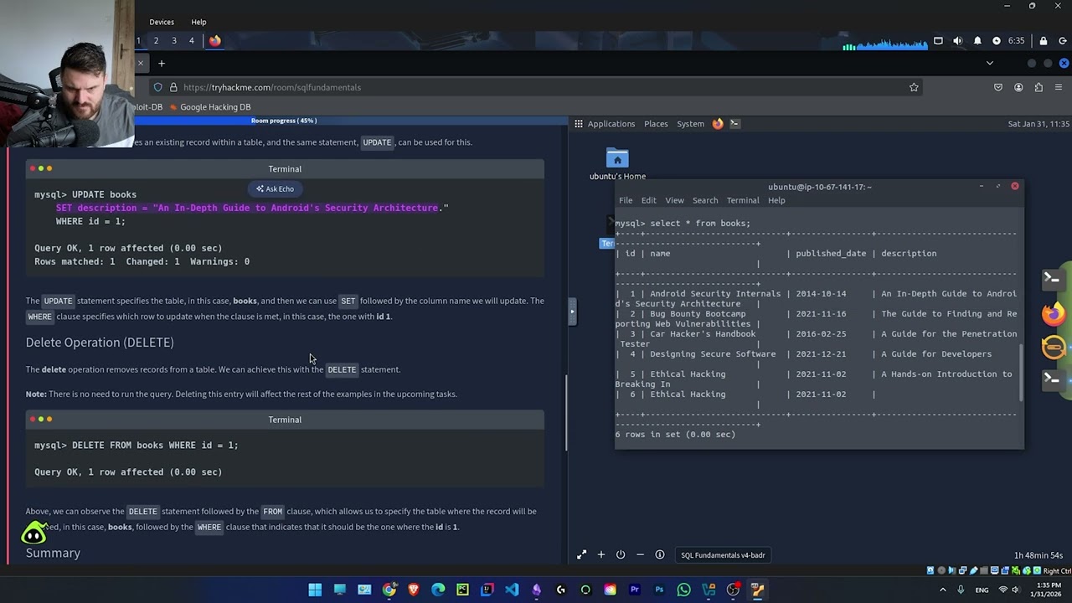1072x603 pixels.
Task: Open the Firefox account icon
Action: pyautogui.click(x=1018, y=87)
